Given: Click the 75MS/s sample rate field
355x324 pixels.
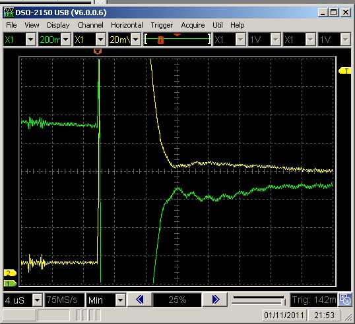Looking at the screenshot, I should point(65,300).
